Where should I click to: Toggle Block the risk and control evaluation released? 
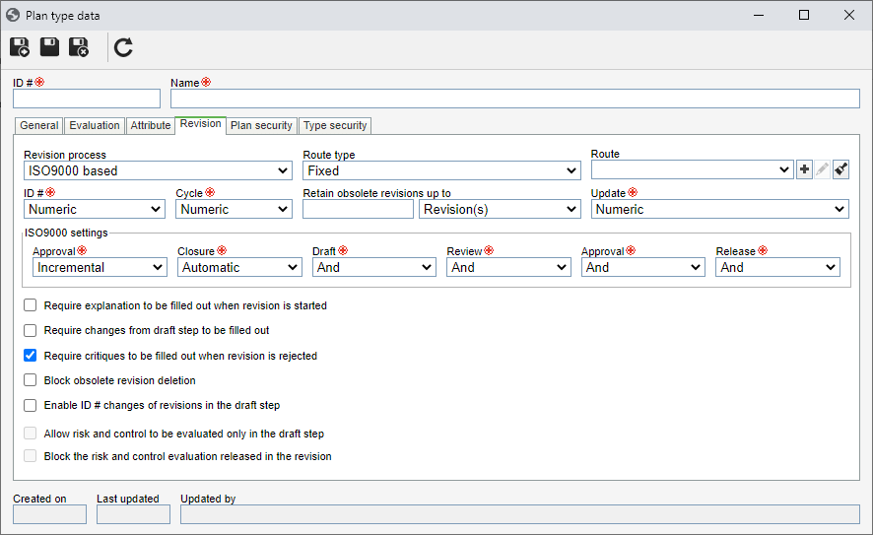31,456
